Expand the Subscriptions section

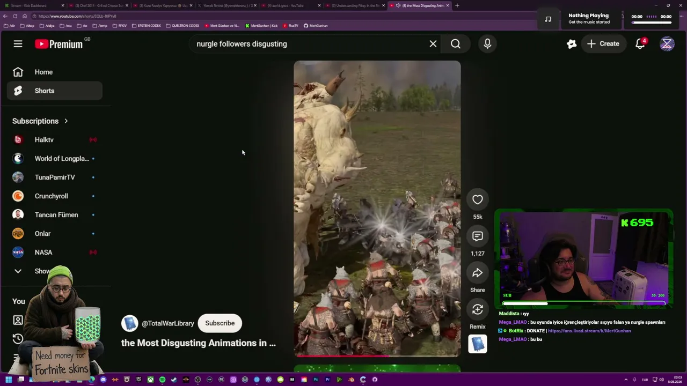point(40,121)
